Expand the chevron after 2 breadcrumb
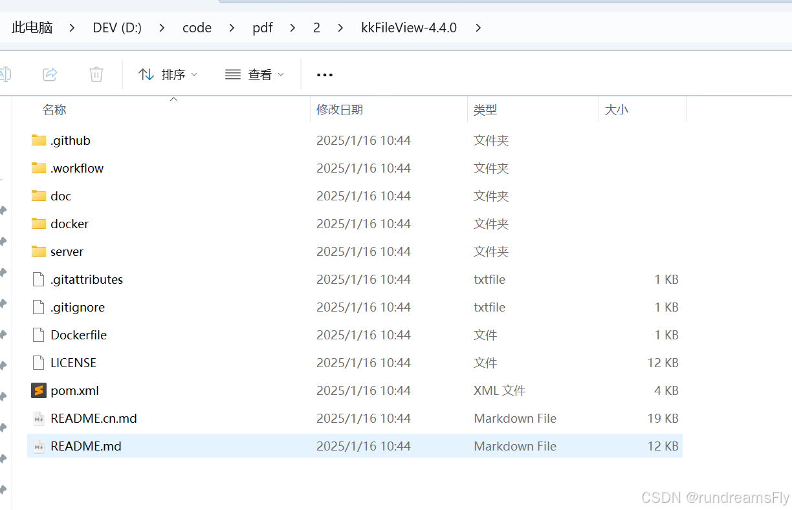The image size is (792, 510). tap(340, 28)
